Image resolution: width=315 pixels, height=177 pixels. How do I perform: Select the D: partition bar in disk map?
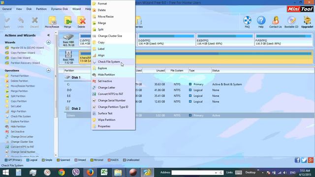[x=166, y=40]
